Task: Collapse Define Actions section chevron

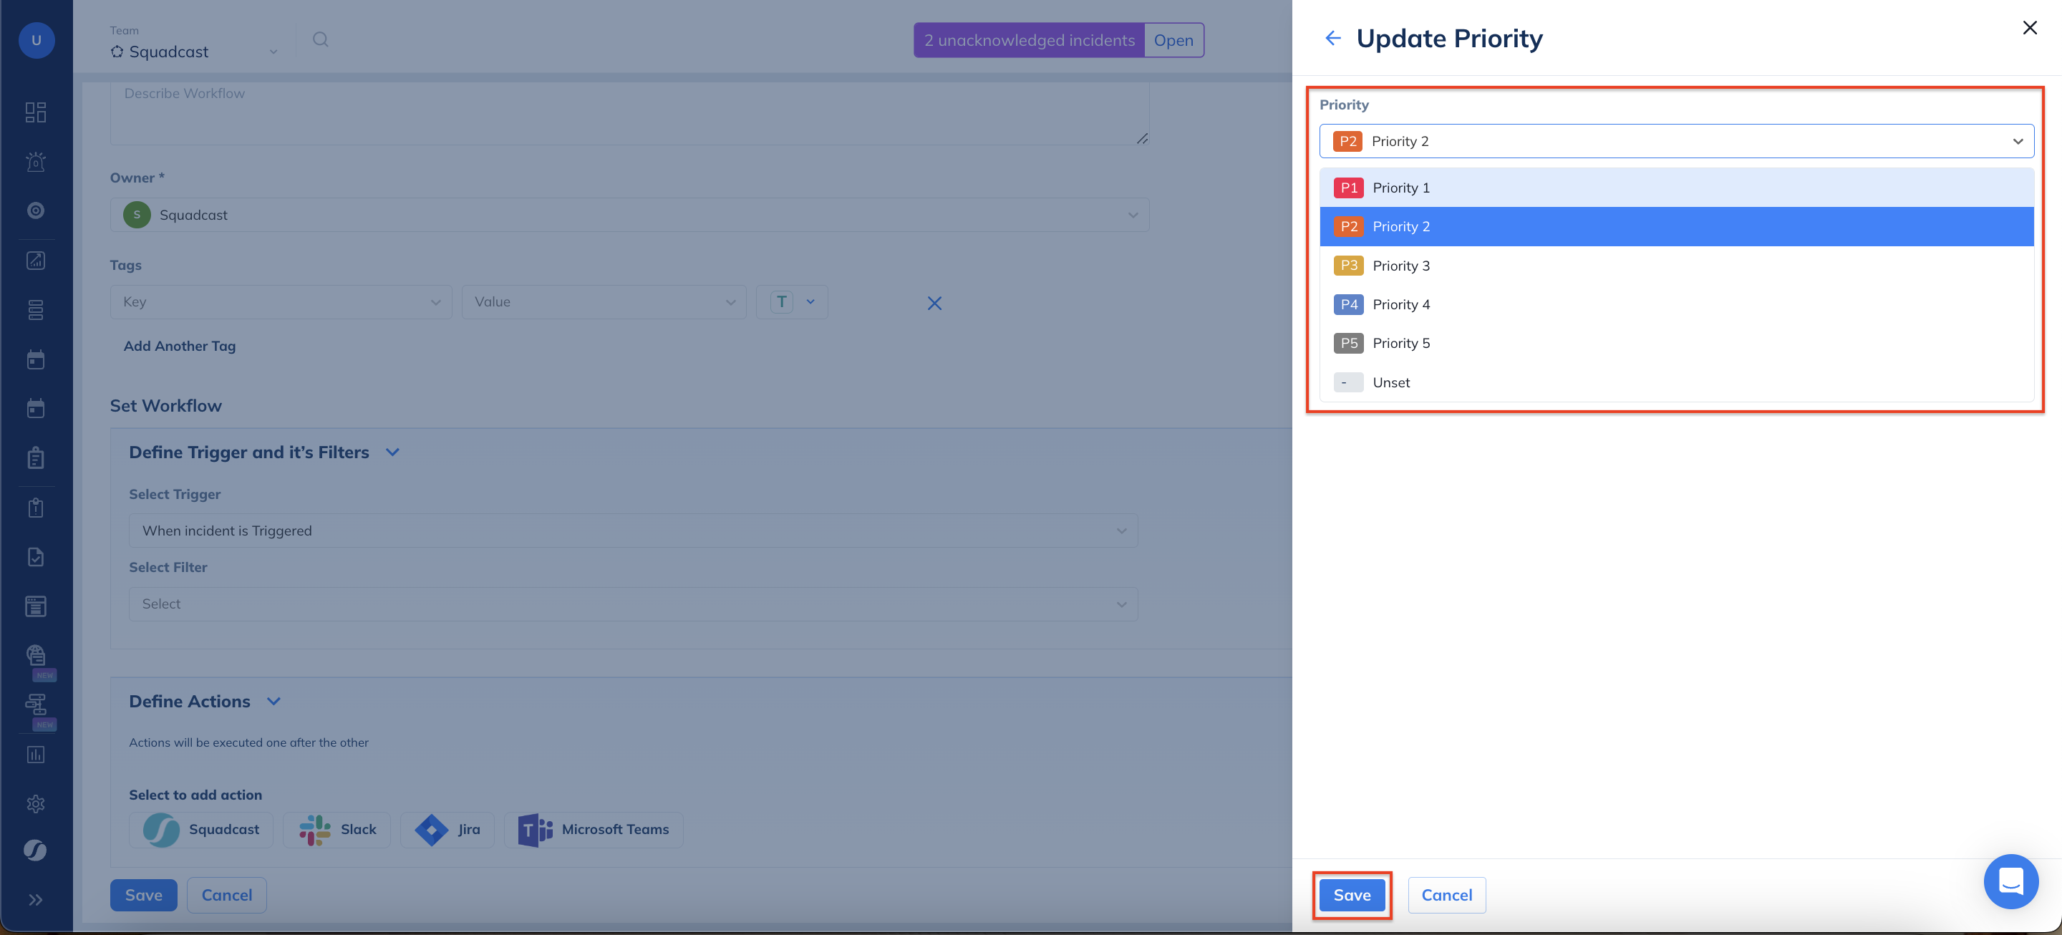Action: click(274, 702)
